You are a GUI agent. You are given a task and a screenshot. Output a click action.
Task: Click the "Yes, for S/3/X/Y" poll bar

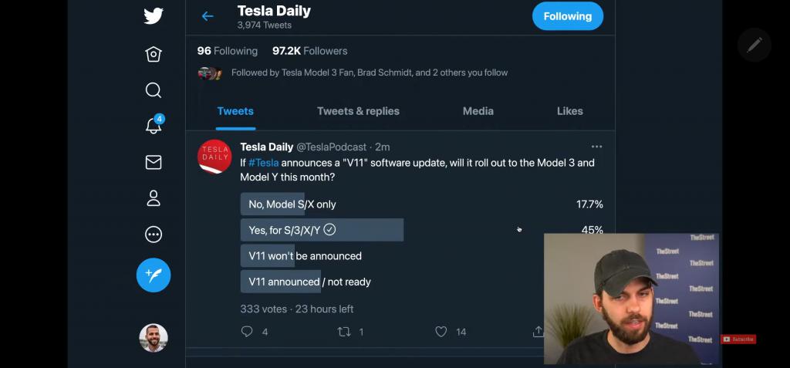pyautogui.click(x=322, y=230)
